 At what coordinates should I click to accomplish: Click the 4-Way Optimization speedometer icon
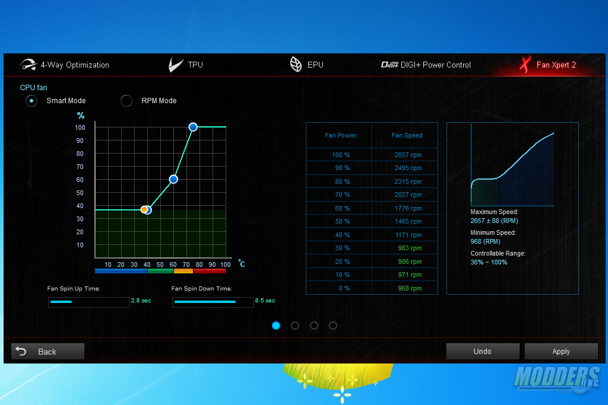28,65
